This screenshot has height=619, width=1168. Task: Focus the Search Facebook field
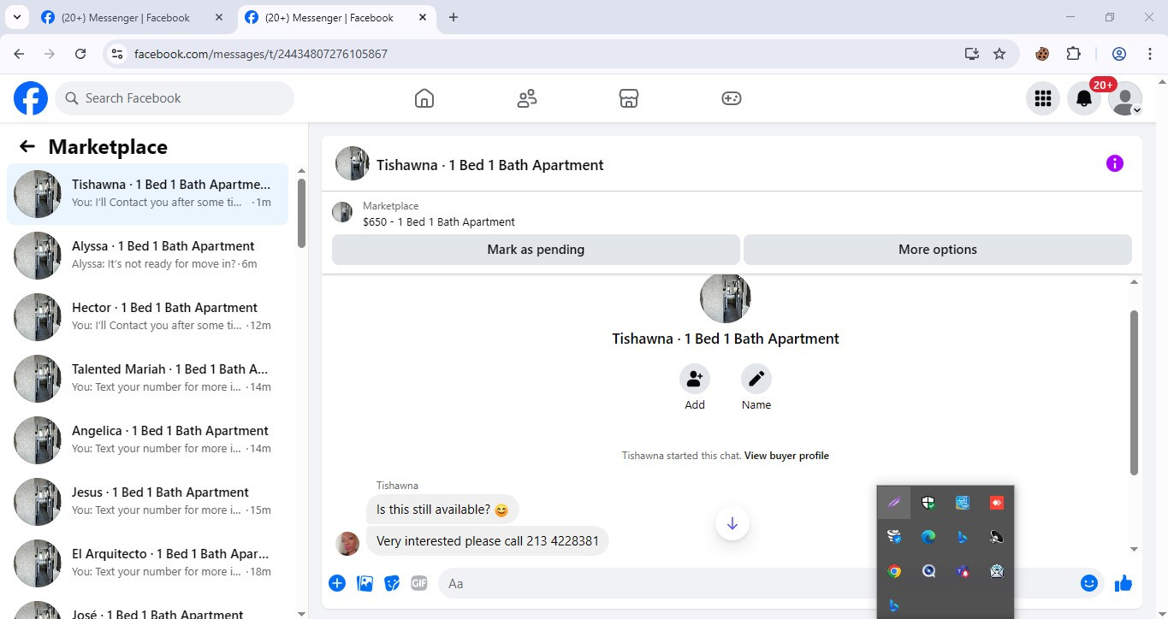(x=175, y=98)
